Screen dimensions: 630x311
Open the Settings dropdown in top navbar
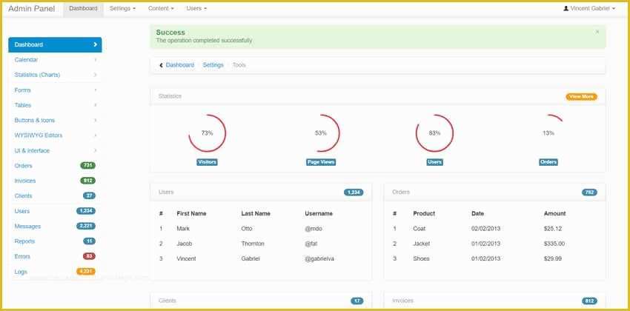(122, 8)
